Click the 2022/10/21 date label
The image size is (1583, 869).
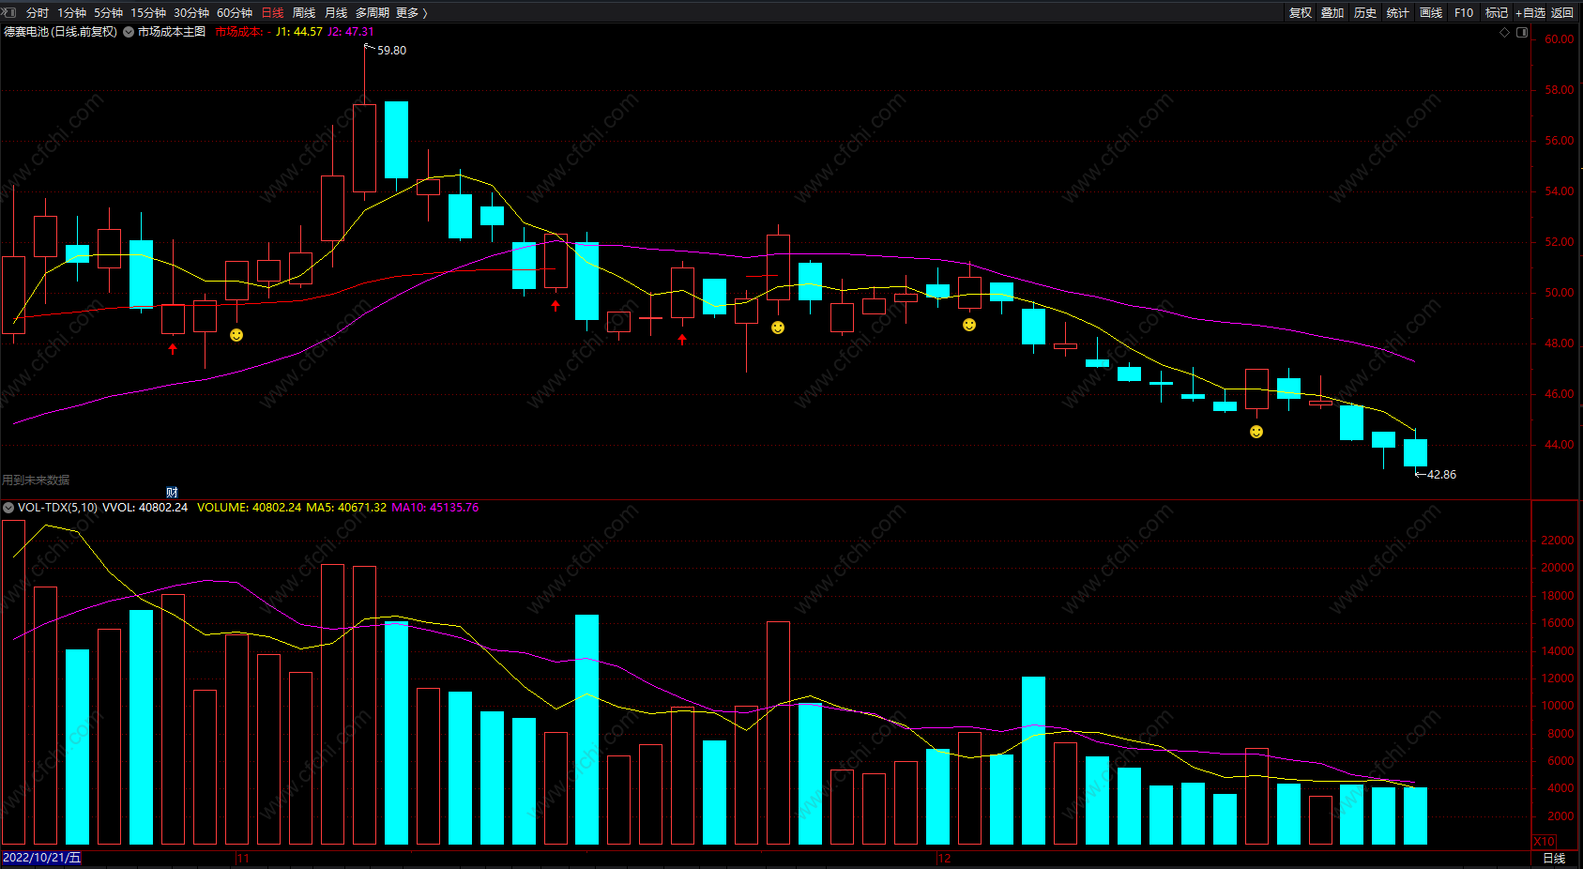click(41, 858)
